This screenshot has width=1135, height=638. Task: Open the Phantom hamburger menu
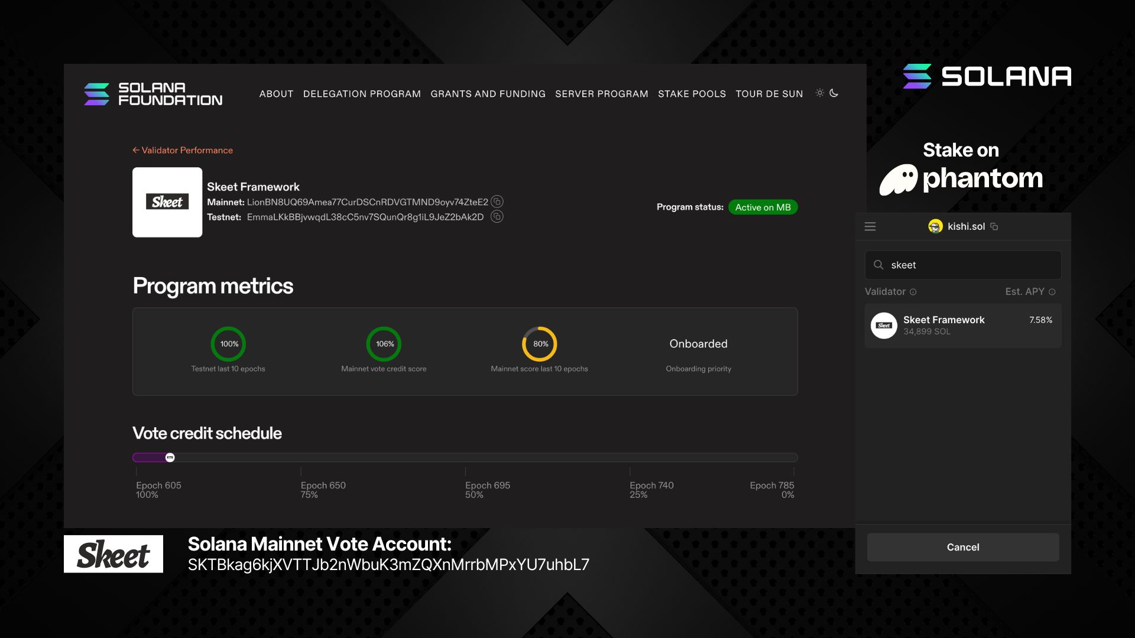coord(870,226)
